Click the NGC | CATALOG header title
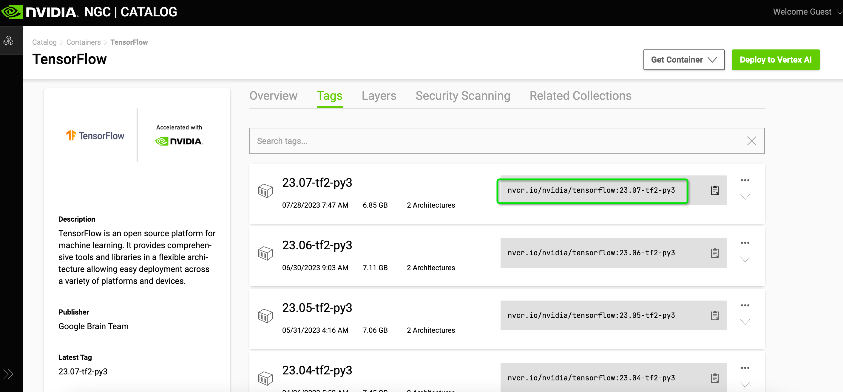The image size is (843, 392). tap(131, 12)
